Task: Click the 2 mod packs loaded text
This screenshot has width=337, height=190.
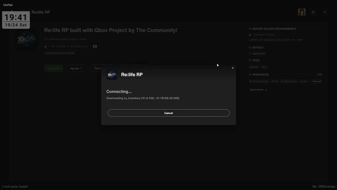Action: (14, 187)
